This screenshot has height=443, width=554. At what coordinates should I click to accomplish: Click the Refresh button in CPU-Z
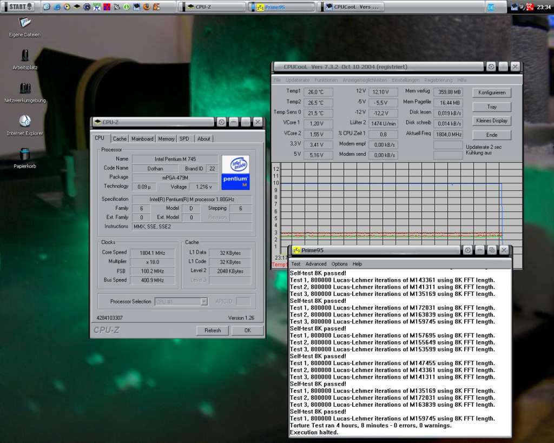point(213,330)
